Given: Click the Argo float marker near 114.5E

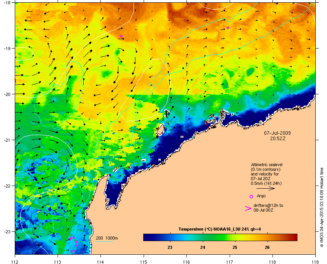Looking at the screenshot, I should [121, 36].
